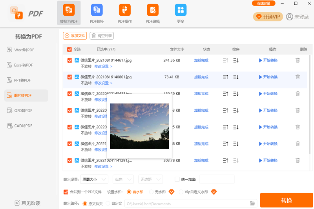Select Word转PDF in the sidebar
The width and height of the screenshot is (314, 209).
pyautogui.click(x=24, y=50)
